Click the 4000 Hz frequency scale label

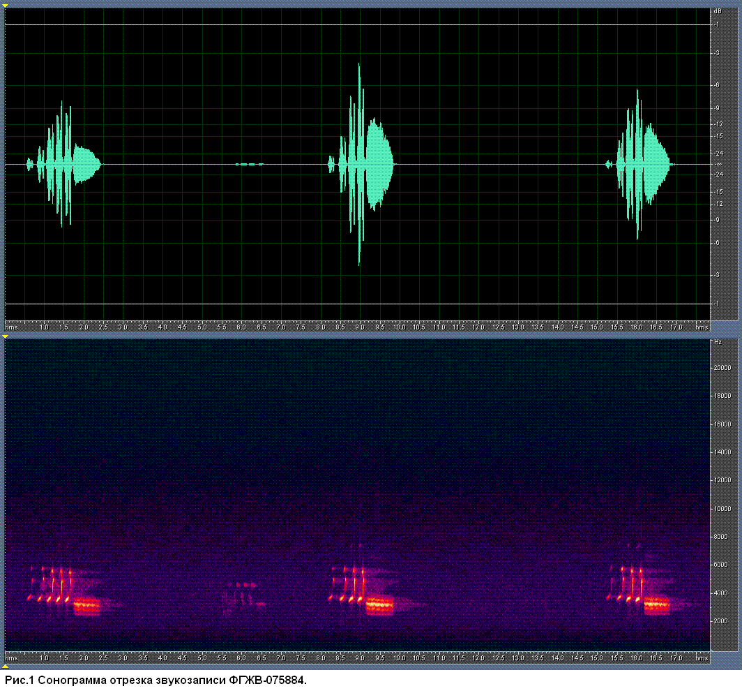(x=721, y=593)
